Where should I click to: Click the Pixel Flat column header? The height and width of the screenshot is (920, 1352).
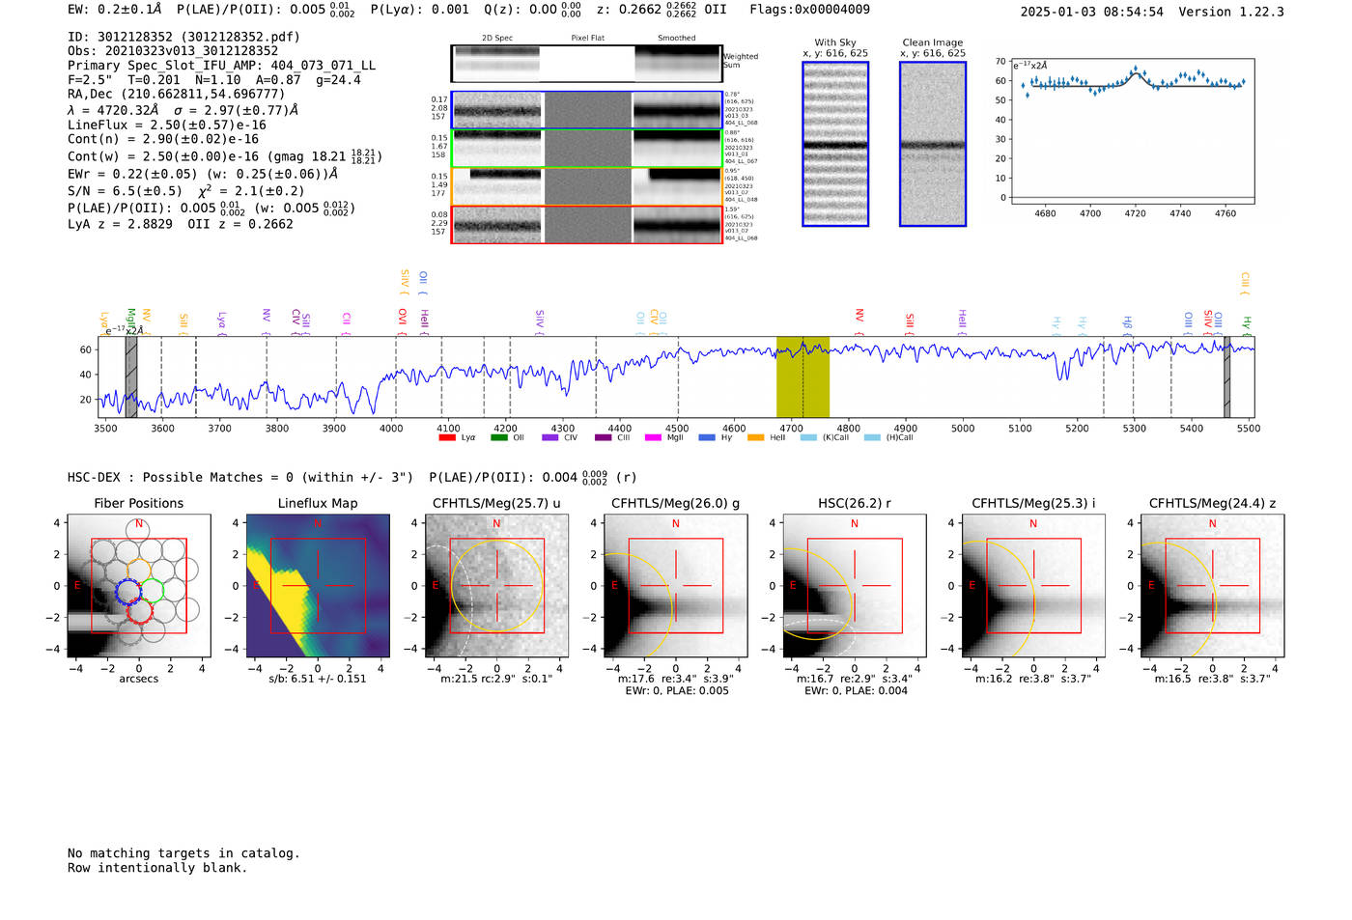point(587,39)
